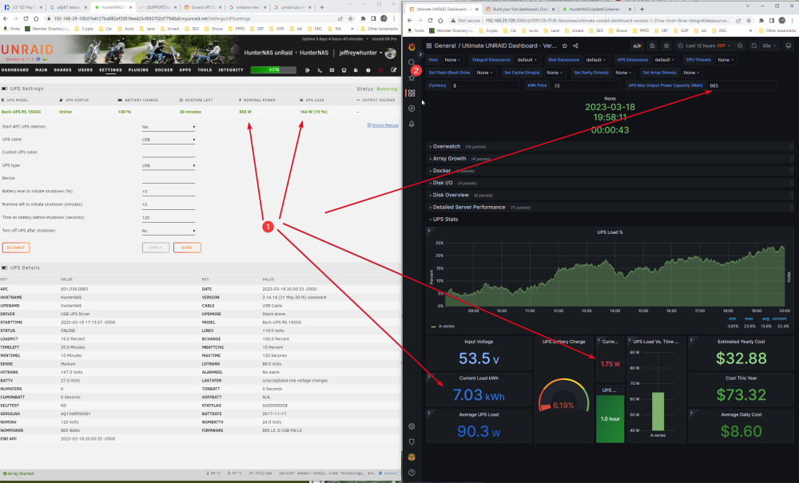Open Start APC UPS daemon dropdown

tap(168, 127)
